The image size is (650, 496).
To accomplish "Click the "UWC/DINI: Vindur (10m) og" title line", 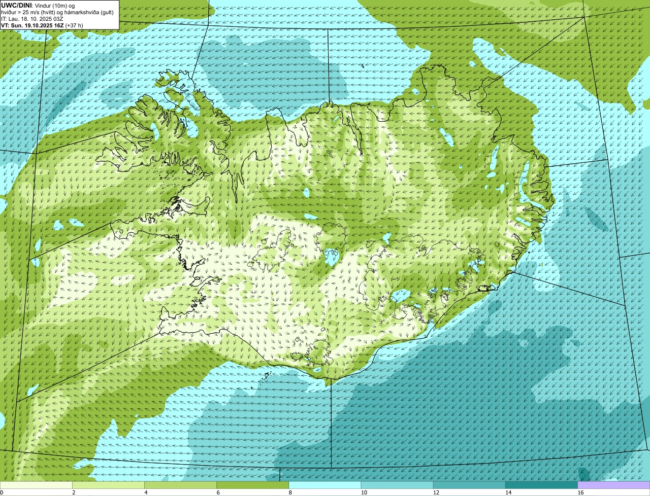I will pyautogui.click(x=38, y=5).
